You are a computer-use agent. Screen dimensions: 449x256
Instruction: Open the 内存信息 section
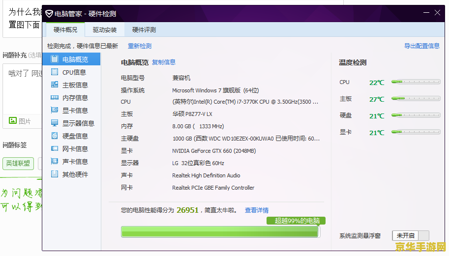(x=72, y=98)
